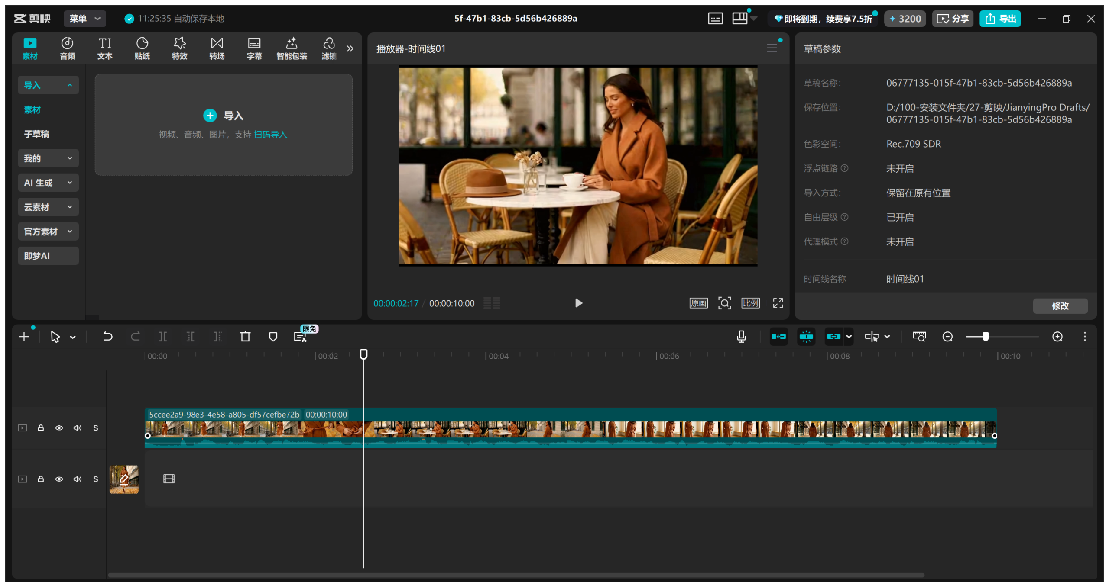
Task: Open the 特效 effects panel
Action: coord(179,48)
